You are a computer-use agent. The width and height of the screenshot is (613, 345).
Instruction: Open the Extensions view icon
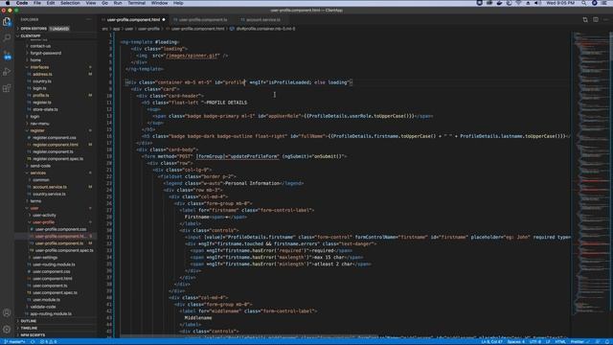pos(7,88)
